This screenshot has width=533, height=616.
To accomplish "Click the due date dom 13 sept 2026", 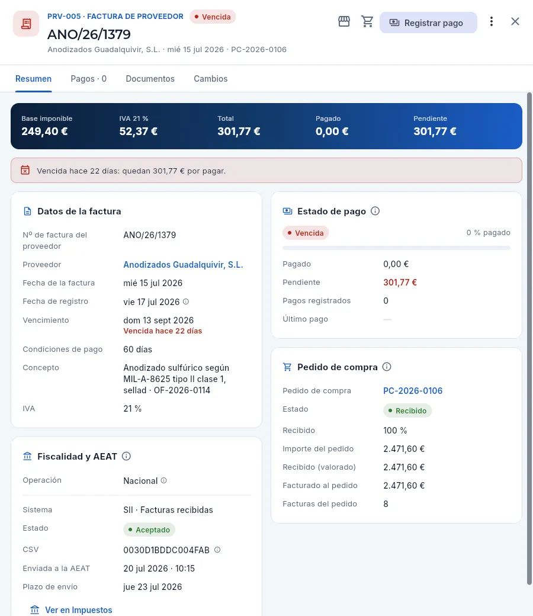I will click(159, 320).
